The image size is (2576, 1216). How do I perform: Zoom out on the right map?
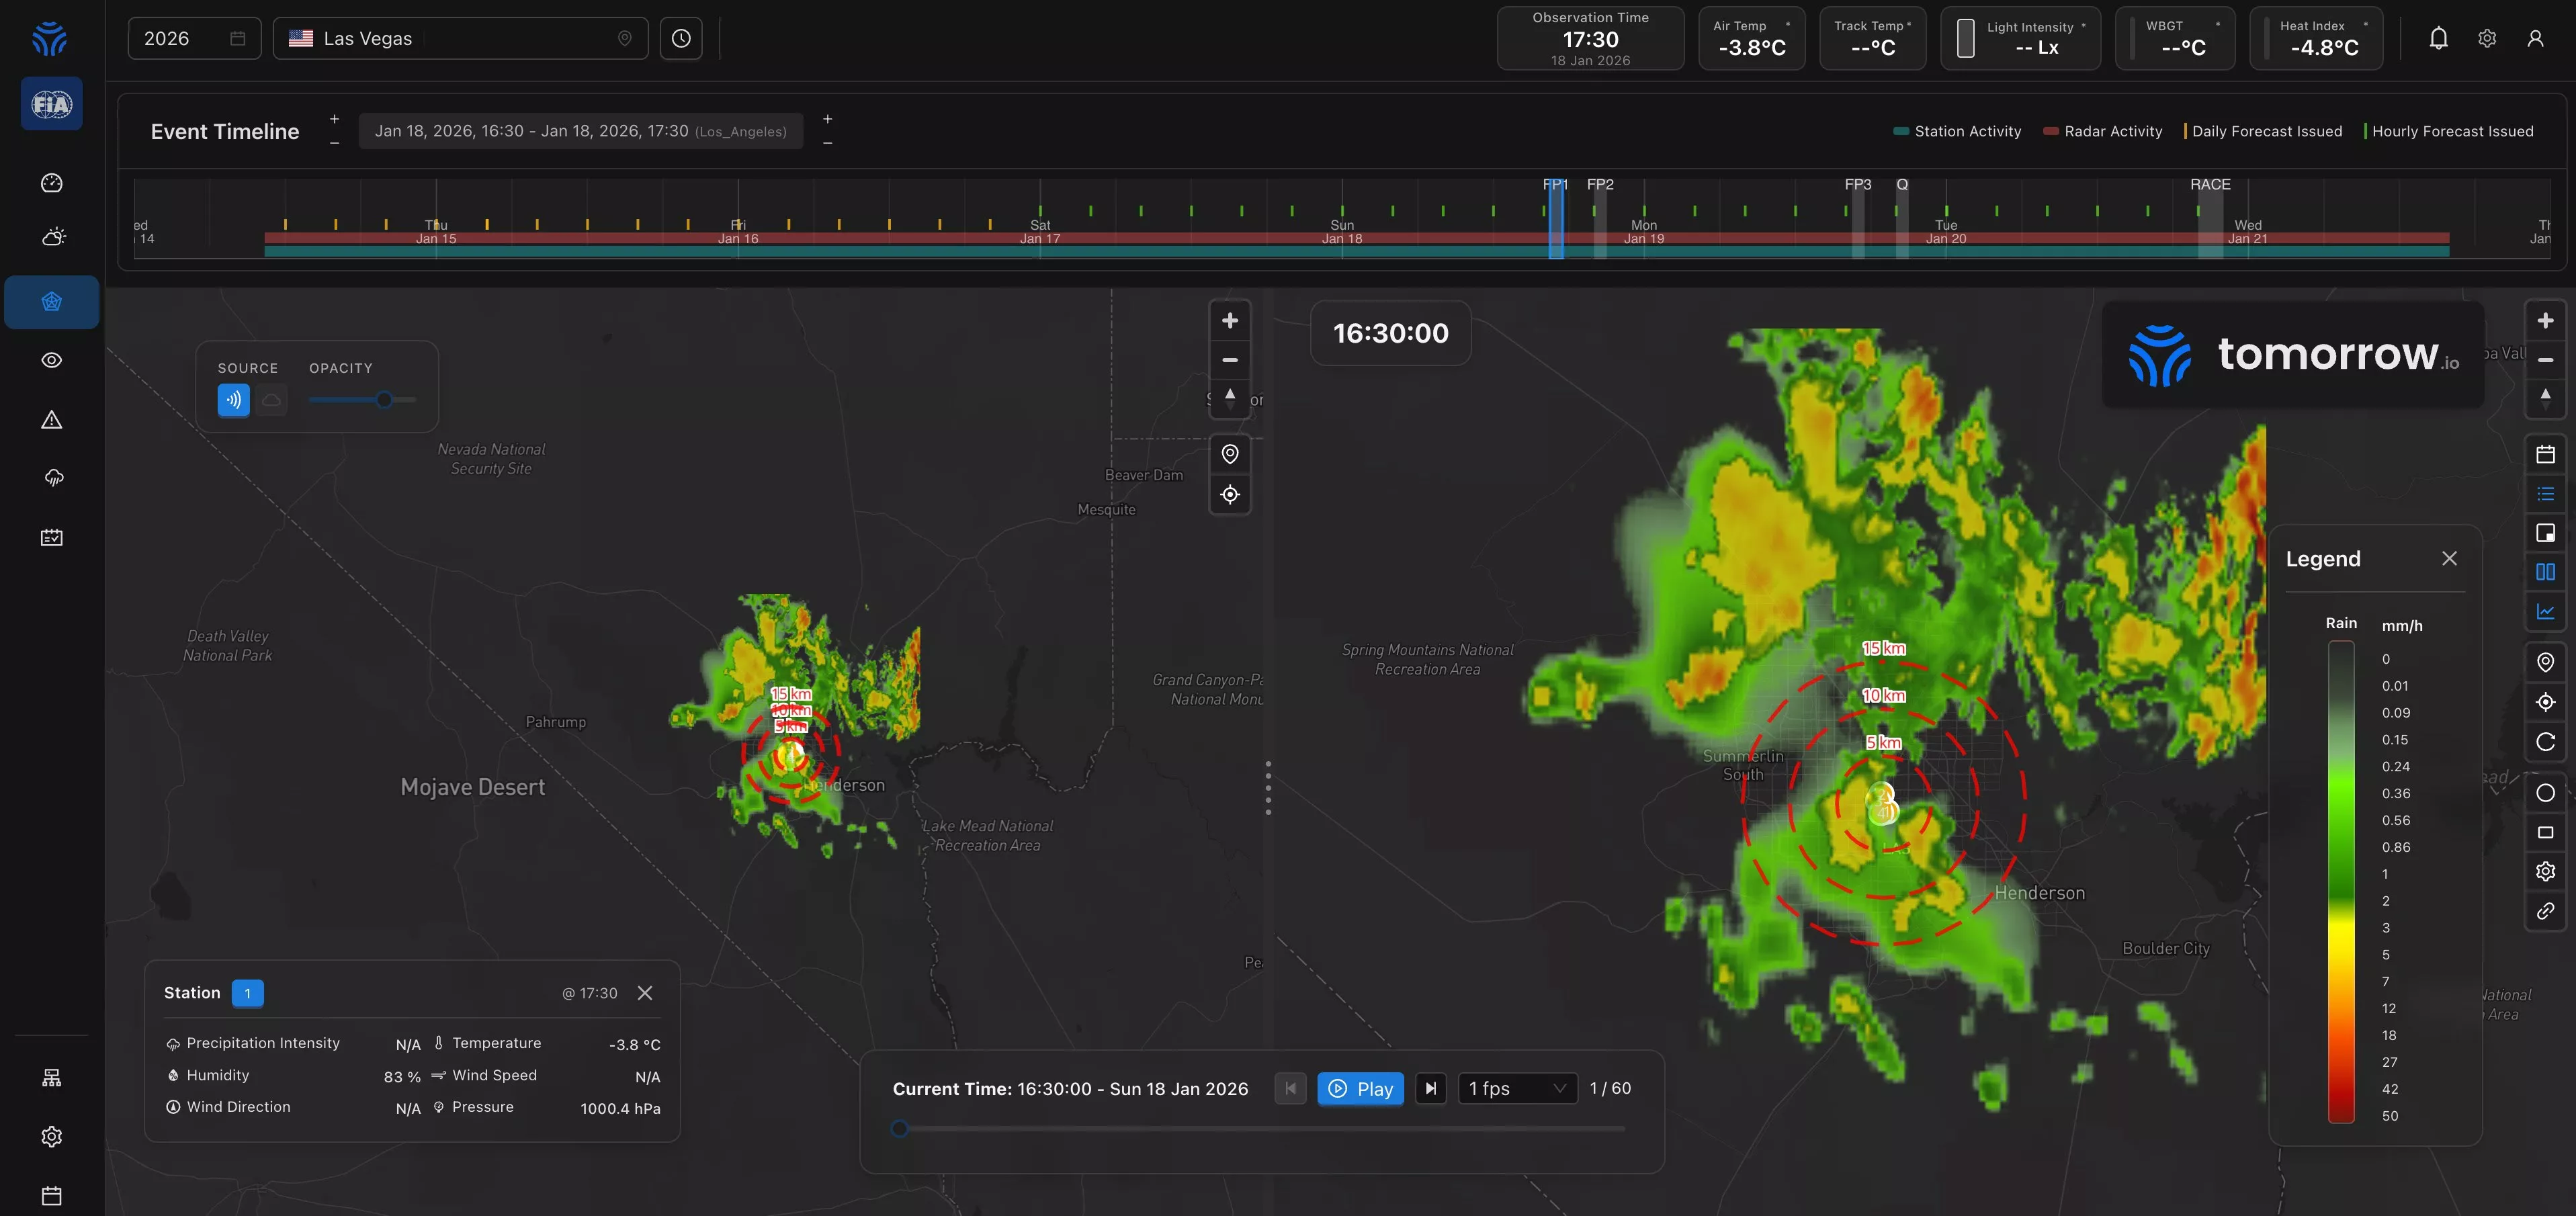2546,360
